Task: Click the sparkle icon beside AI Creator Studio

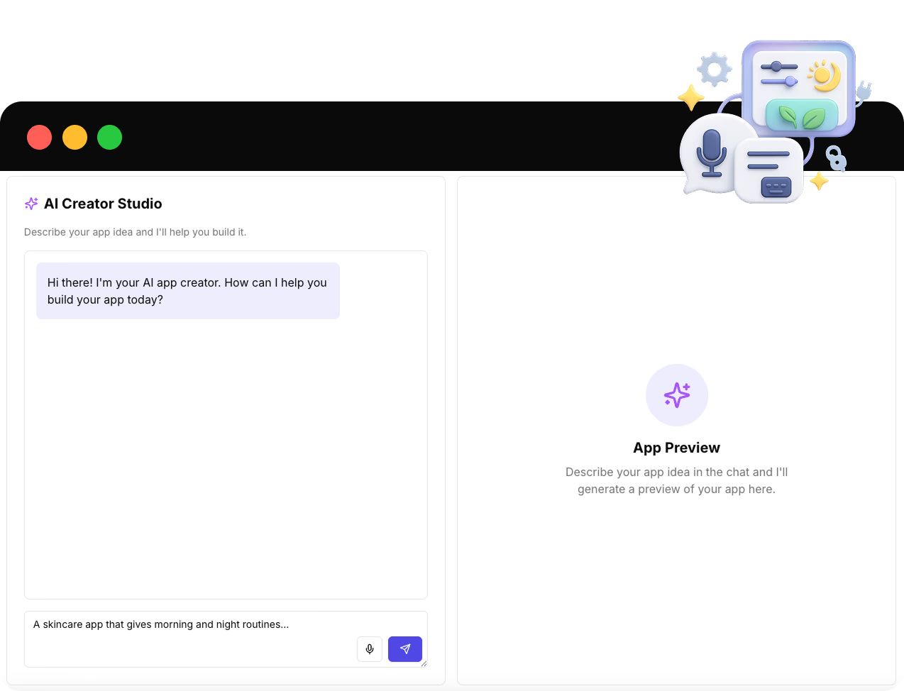Action: pyautogui.click(x=31, y=204)
